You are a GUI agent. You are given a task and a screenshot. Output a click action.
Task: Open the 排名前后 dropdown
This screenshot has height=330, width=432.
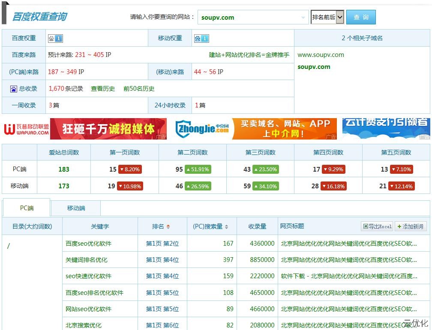[x=327, y=17]
